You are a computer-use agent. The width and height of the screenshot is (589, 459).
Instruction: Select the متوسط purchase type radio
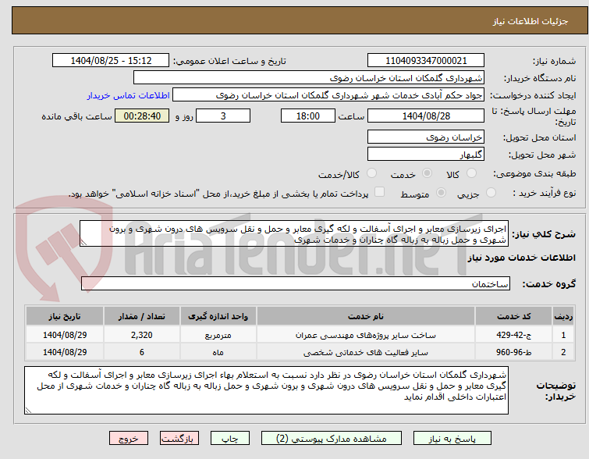(x=441, y=193)
